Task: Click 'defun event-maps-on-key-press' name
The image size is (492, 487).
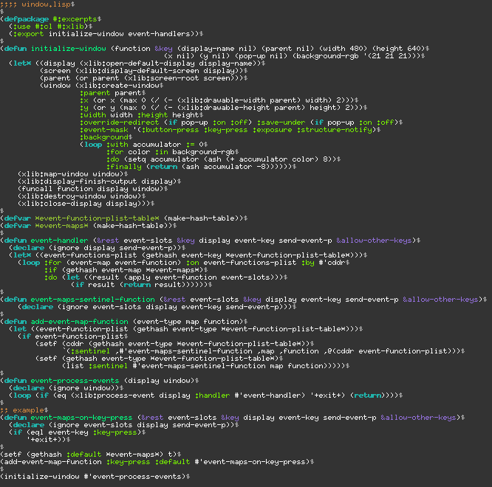Action: click(69, 418)
